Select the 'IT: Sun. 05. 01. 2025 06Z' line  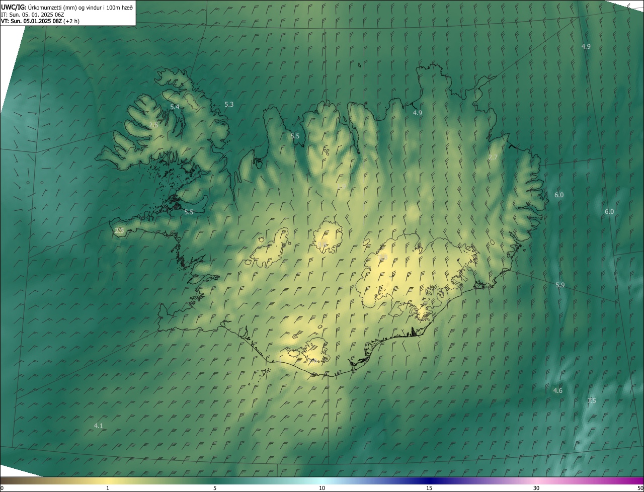click(x=32, y=14)
